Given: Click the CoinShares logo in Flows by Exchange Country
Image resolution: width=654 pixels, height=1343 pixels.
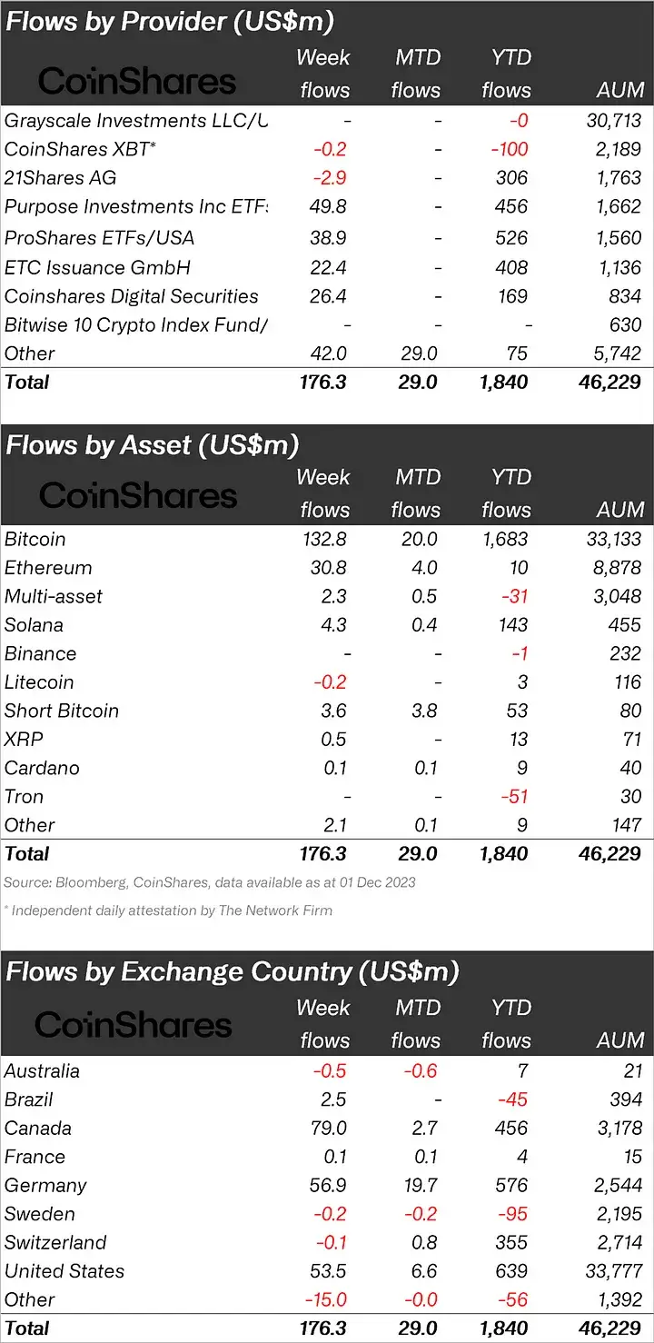Looking at the screenshot, I should 134,1026.
